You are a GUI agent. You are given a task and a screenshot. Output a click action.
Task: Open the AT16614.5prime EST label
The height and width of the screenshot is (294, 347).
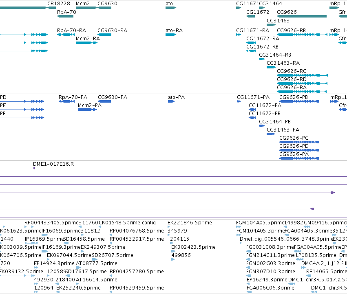pyautogui.click(x=97, y=280)
